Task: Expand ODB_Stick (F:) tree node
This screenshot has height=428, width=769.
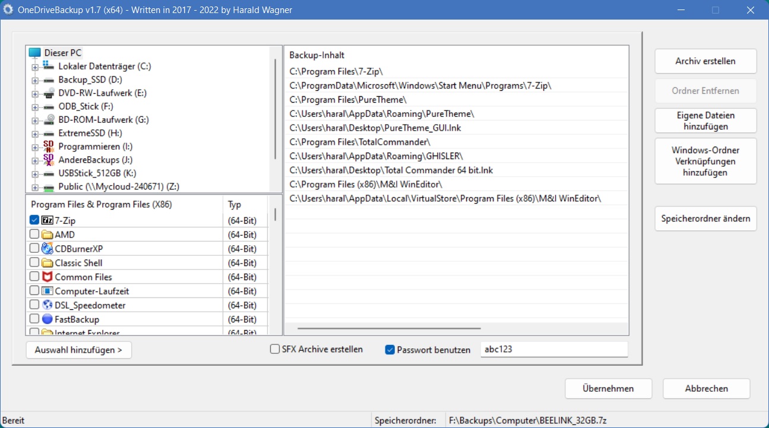Action: [x=35, y=107]
